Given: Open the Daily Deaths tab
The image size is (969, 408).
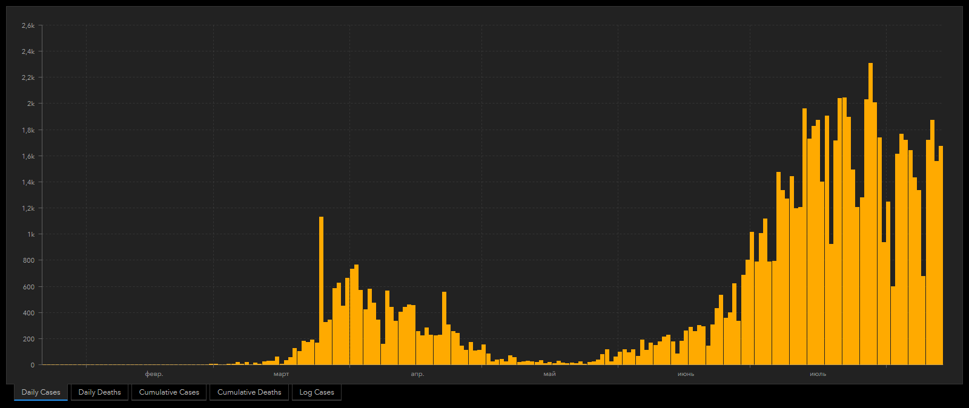Looking at the screenshot, I should click(x=99, y=392).
